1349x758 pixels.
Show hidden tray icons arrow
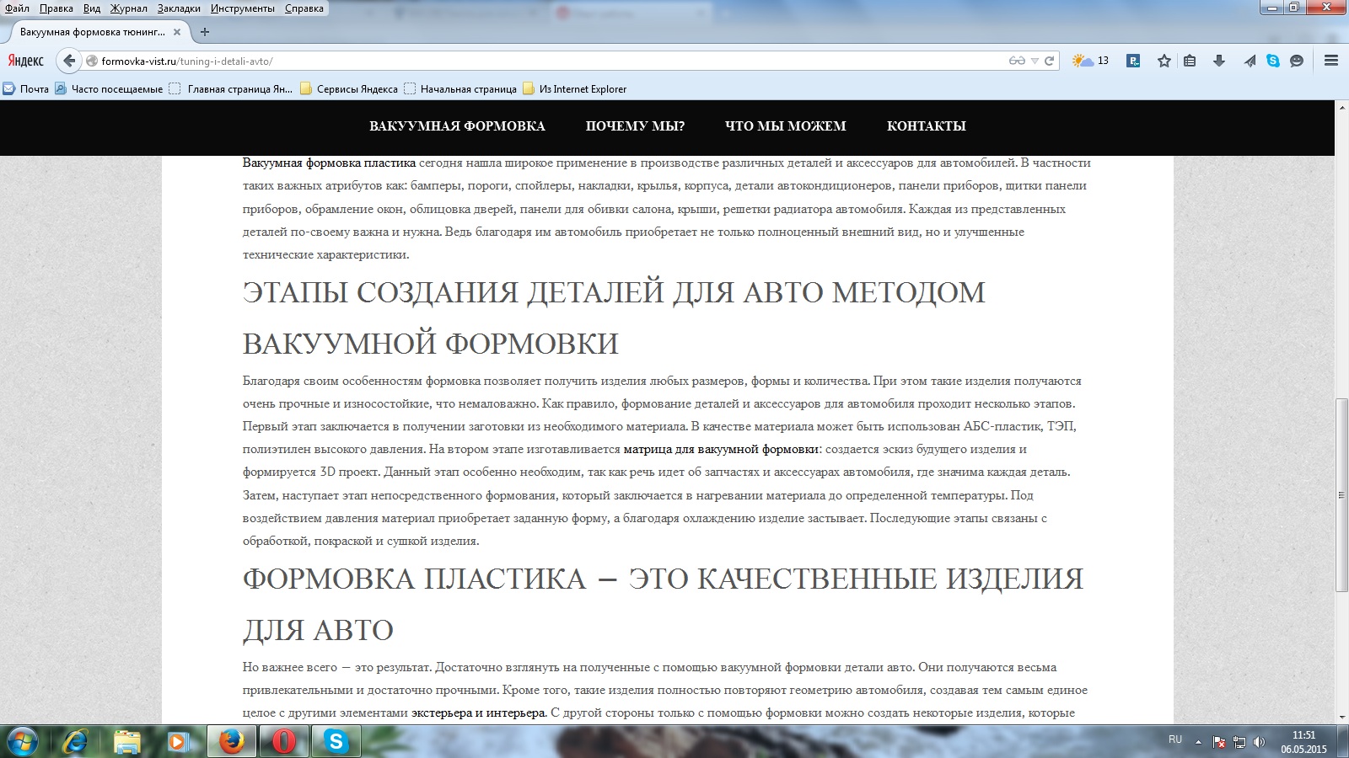coord(1198,742)
